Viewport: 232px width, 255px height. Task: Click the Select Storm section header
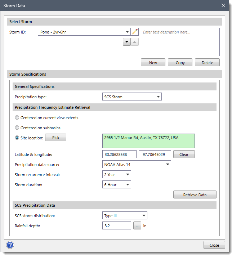(115, 22)
